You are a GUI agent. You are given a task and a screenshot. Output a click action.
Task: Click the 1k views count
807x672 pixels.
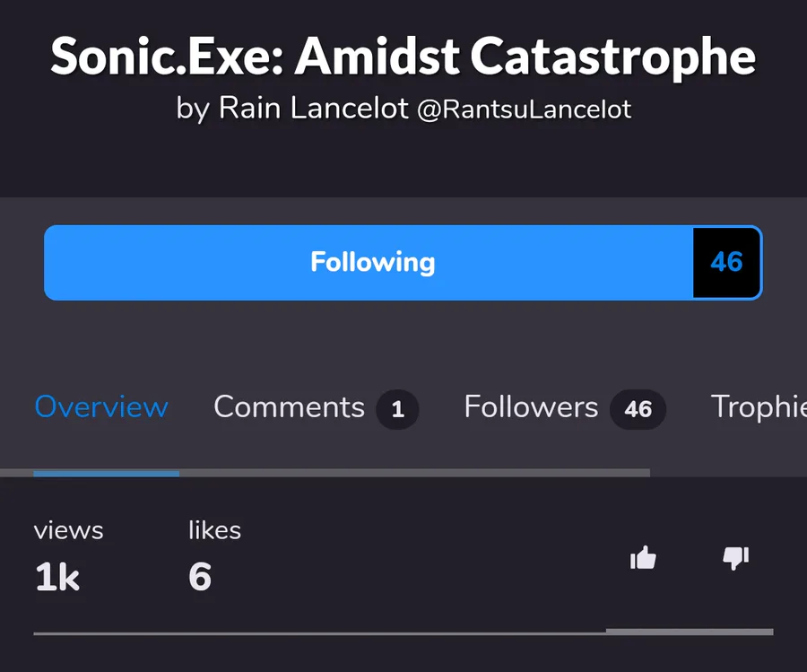click(x=57, y=578)
